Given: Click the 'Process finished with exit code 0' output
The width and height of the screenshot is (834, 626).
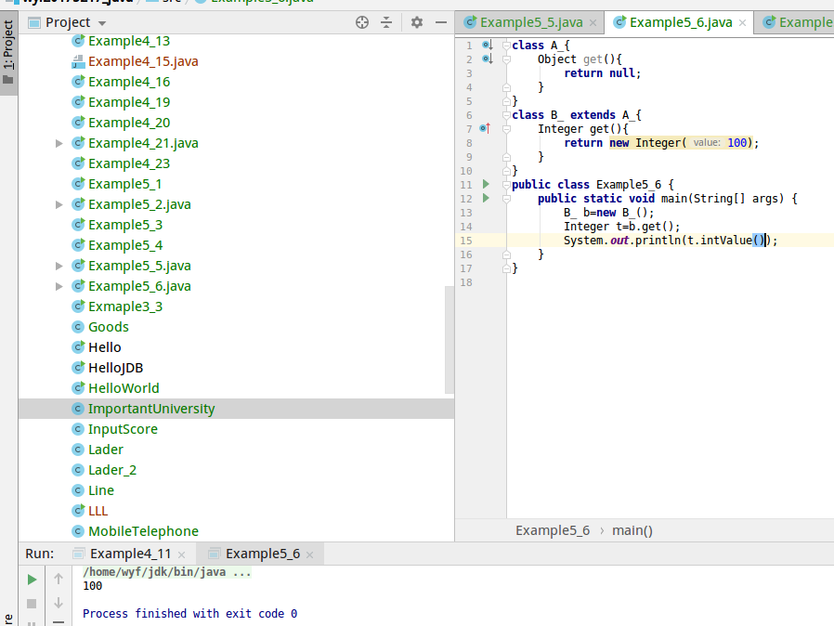Looking at the screenshot, I should click(x=189, y=613).
